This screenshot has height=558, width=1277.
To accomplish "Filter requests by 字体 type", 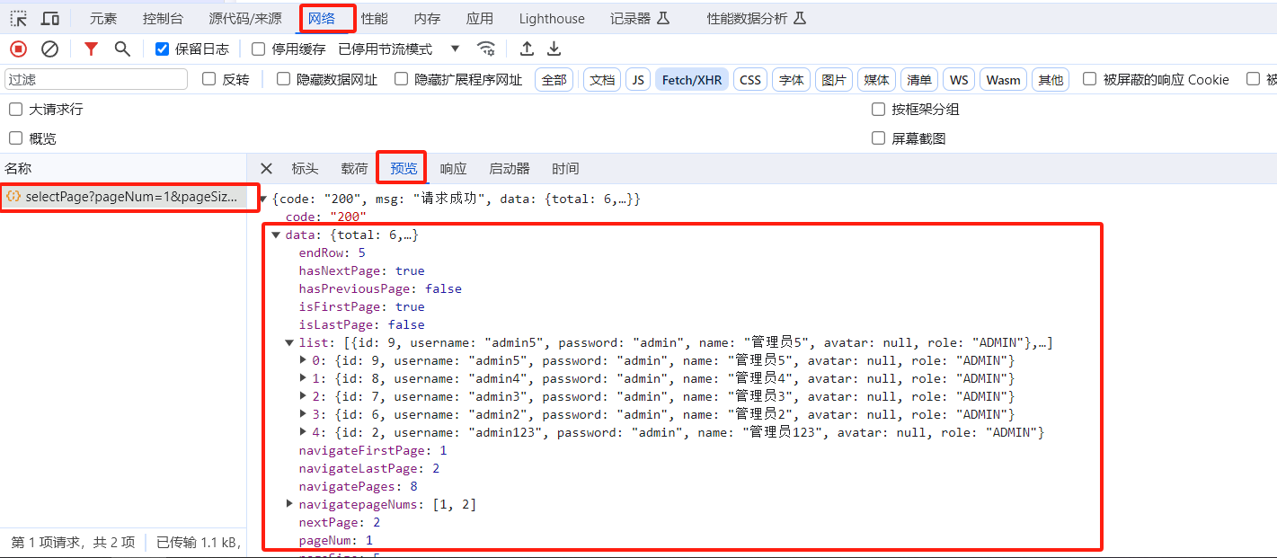I will coord(792,80).
